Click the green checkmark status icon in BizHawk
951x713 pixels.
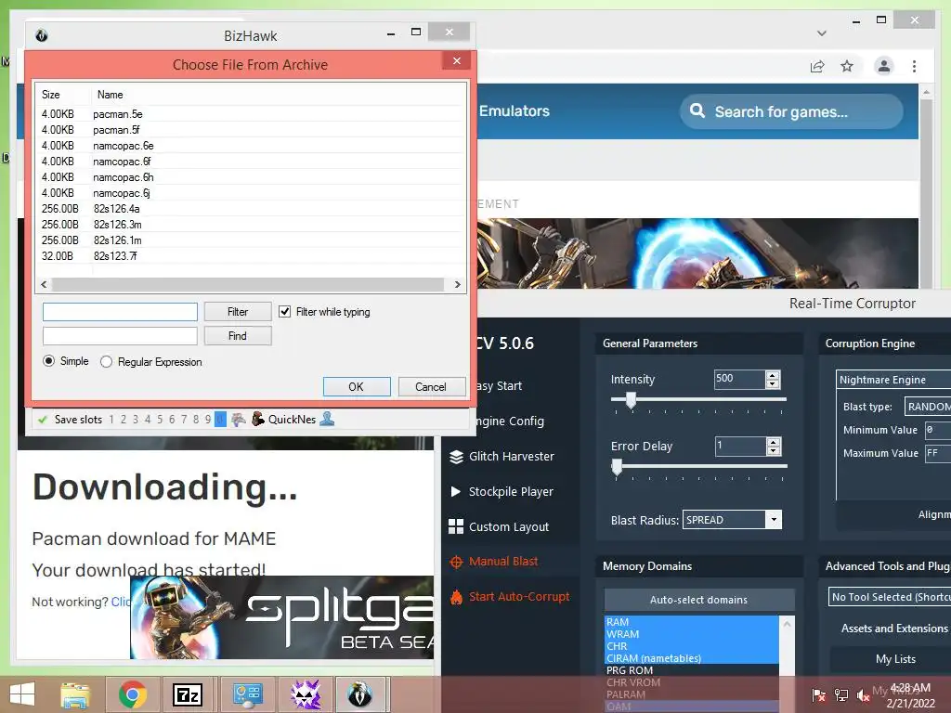pos(43,420)
